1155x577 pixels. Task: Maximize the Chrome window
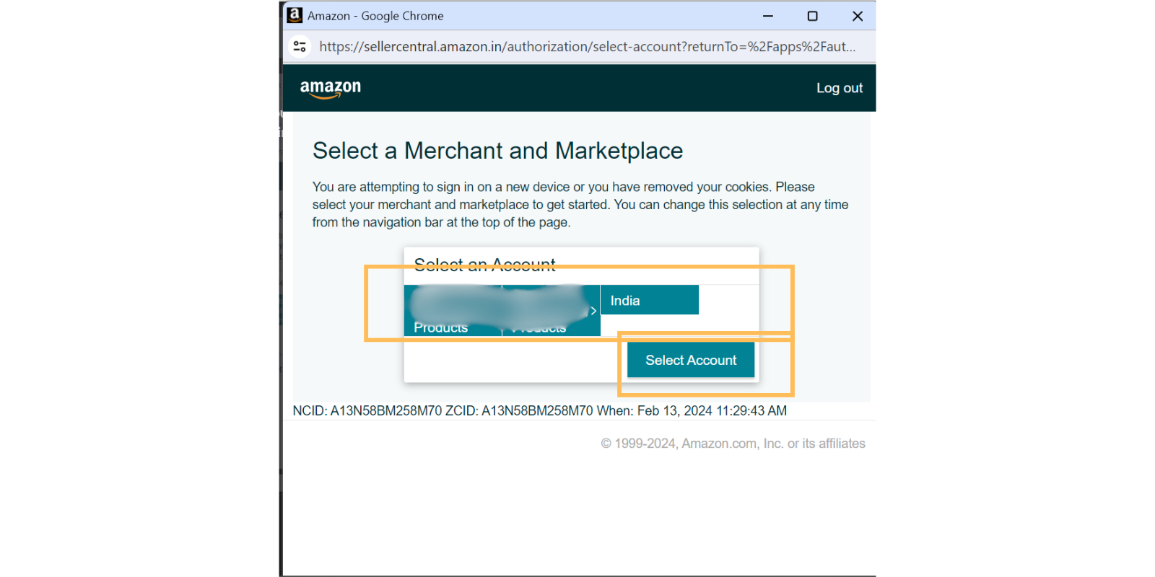[812, 16]
